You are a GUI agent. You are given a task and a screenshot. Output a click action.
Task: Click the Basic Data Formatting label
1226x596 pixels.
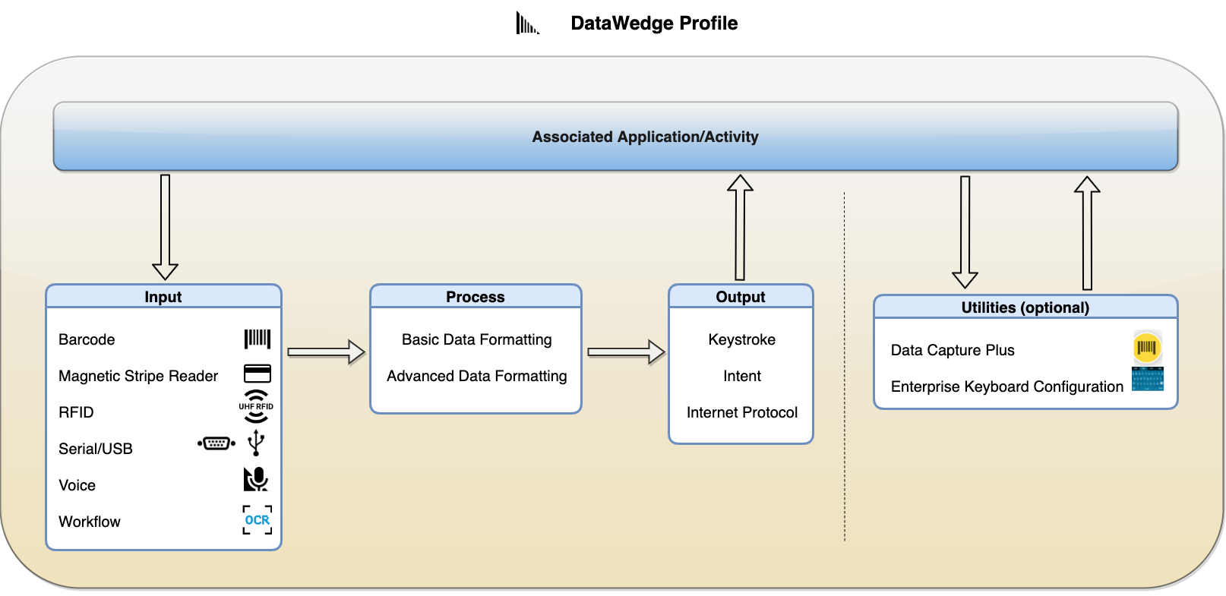pyautogui.click(x=477, y=339)
